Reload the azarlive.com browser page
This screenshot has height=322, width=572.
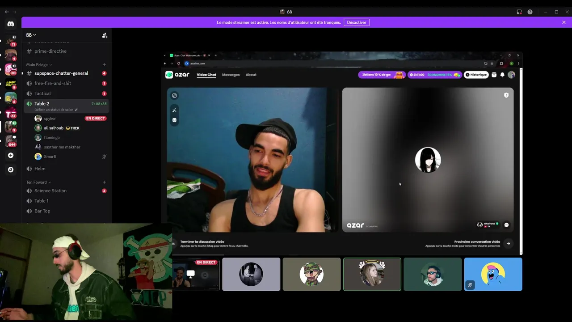179,64
